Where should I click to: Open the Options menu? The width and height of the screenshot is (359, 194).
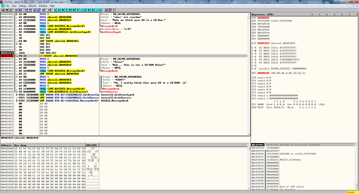[x=32, y=5]
